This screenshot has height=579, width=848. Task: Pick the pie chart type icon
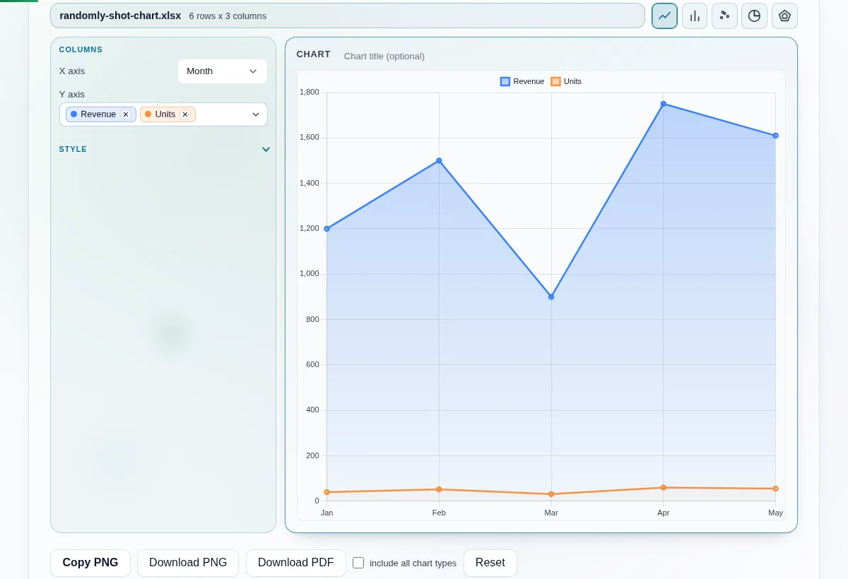[754, 16]
